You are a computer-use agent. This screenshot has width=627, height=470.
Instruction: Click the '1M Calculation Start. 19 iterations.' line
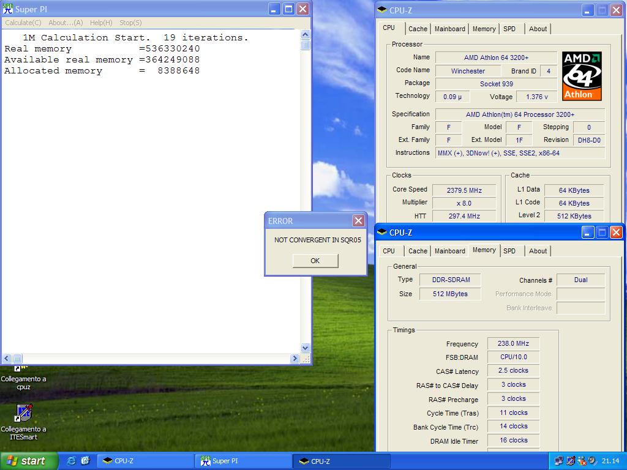135,37
